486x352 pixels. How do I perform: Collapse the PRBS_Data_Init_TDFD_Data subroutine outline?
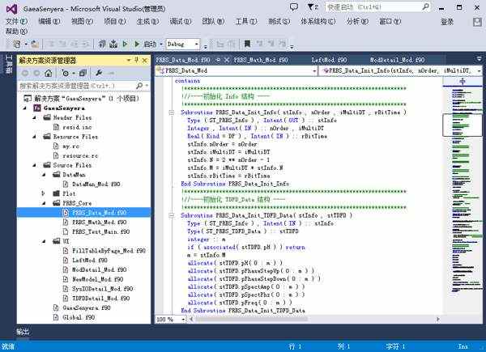pyautogui.click(x=171, y=215)
